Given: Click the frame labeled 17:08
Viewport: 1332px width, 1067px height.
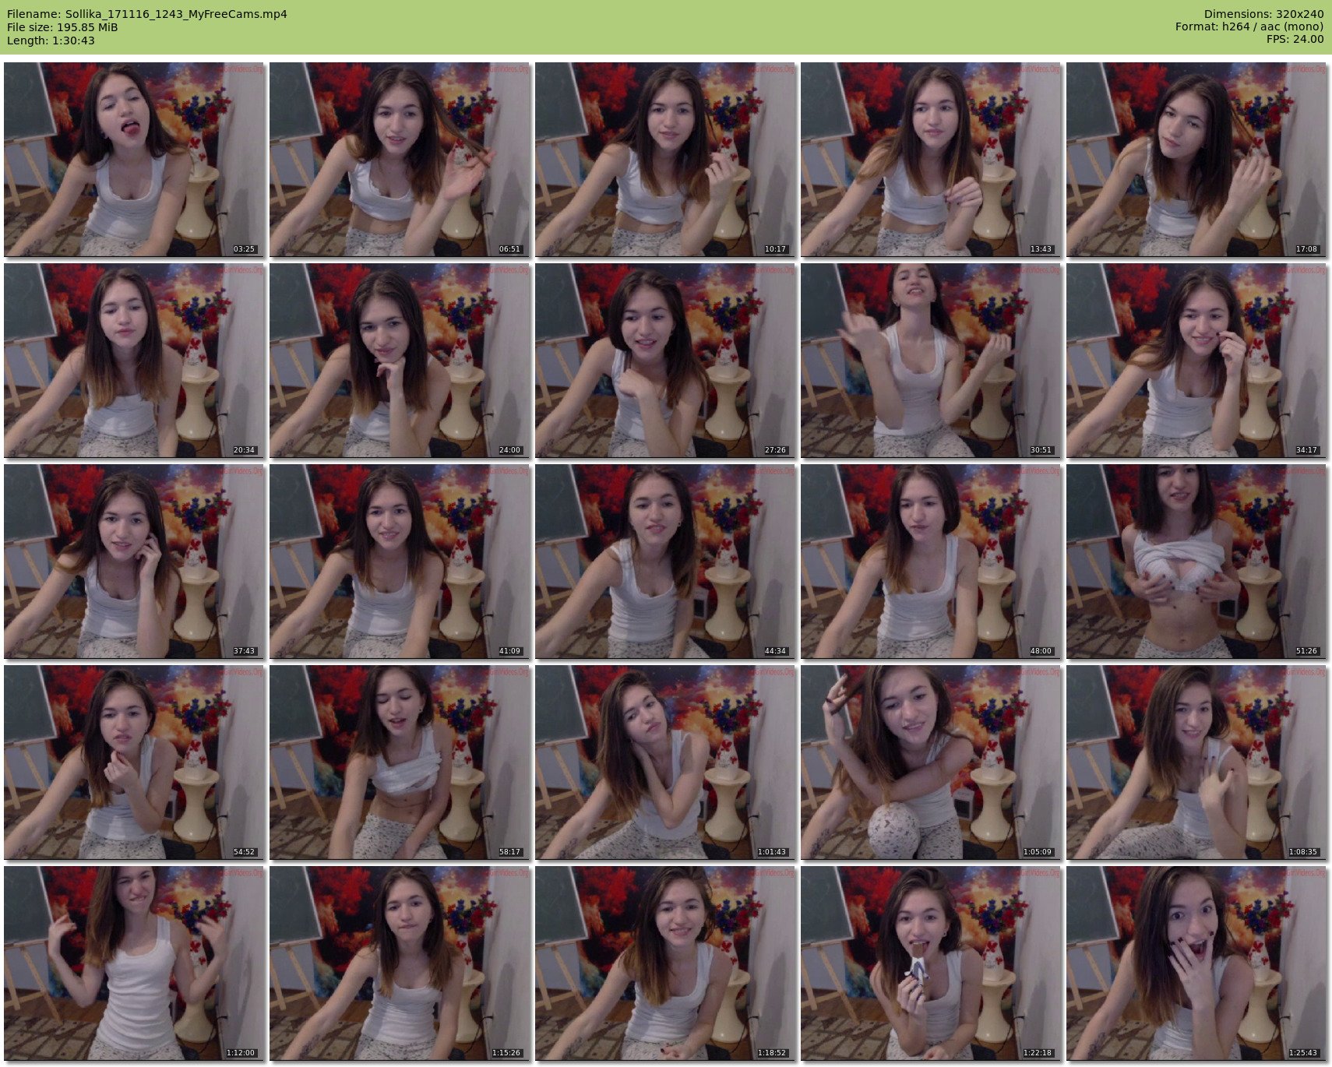Looking at the screenshot, I should [1196, 160].
